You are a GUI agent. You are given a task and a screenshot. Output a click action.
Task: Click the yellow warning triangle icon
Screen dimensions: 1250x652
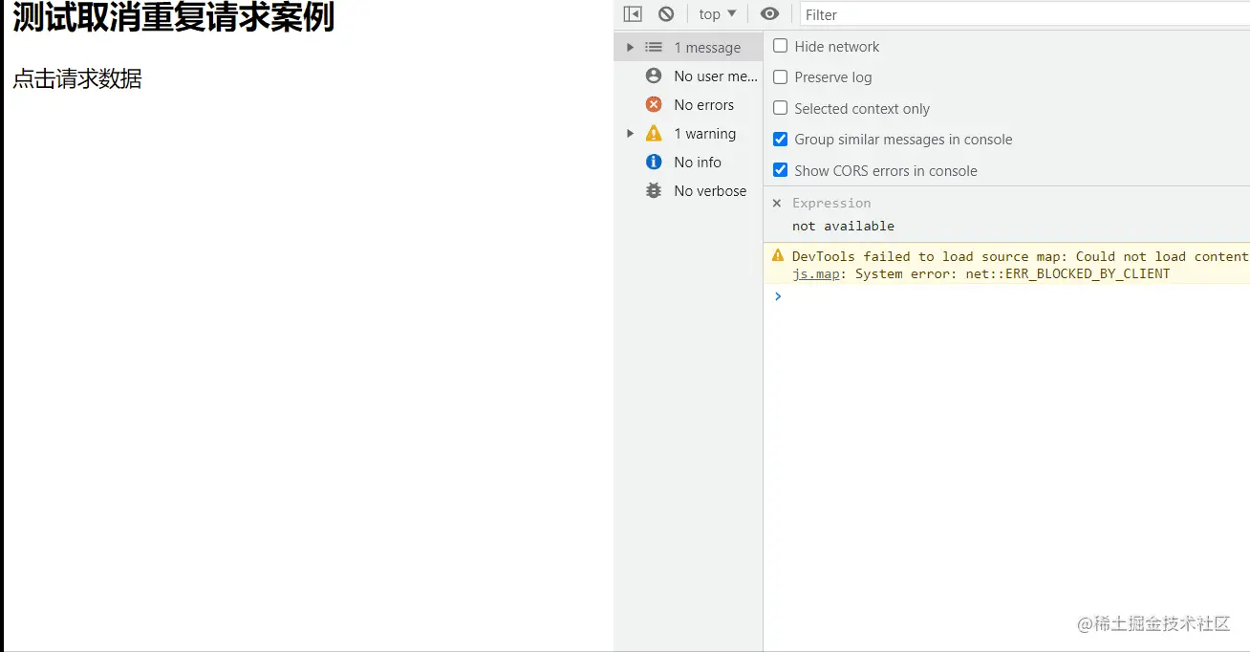654,133
